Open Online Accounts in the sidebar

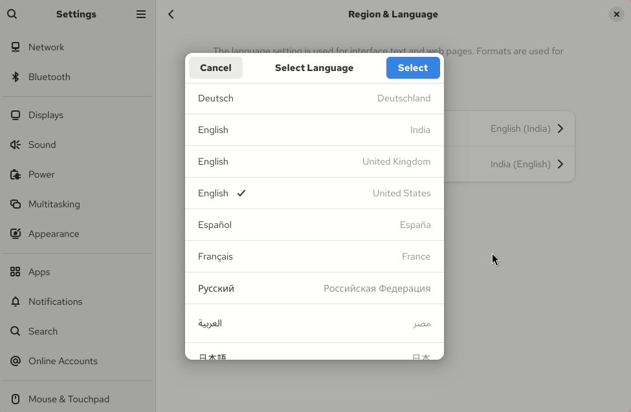(x=63, y=361)
